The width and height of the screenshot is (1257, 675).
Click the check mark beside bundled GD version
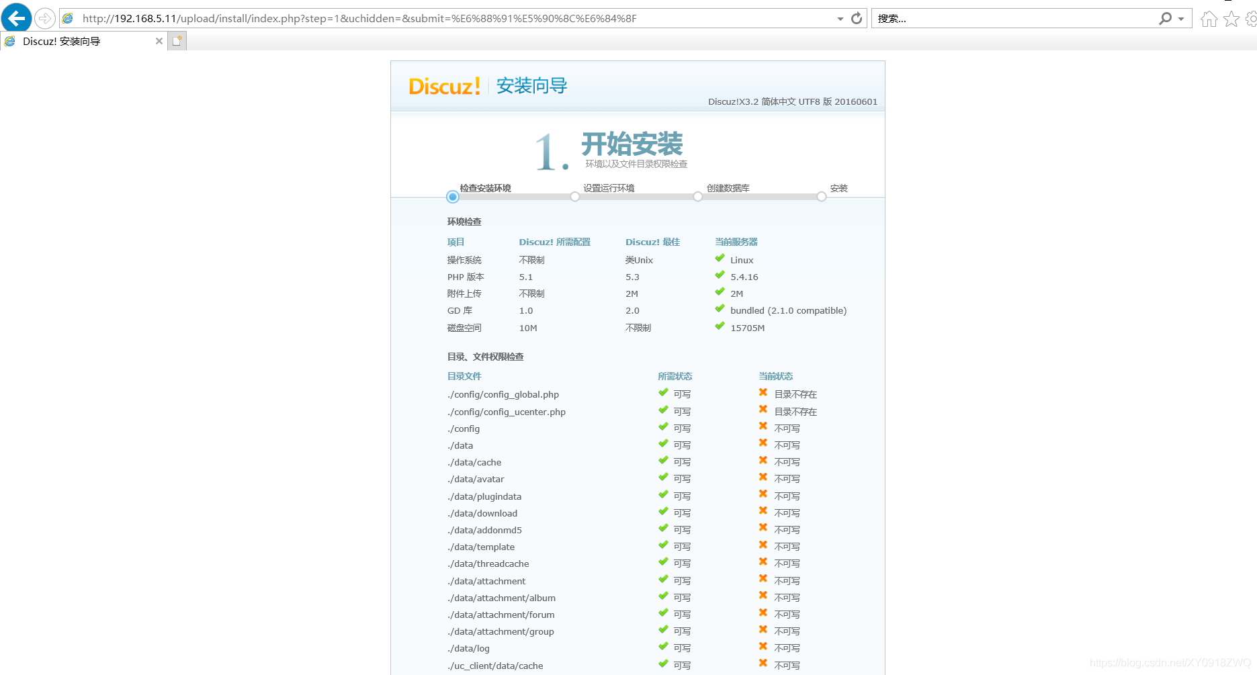coord(720,309)
